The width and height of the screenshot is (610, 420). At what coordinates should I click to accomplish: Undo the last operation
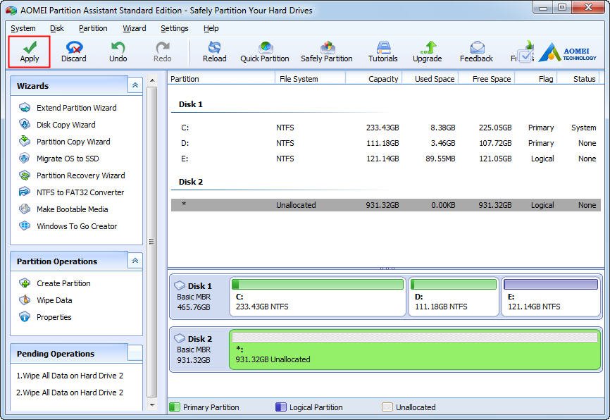[118, 51]
